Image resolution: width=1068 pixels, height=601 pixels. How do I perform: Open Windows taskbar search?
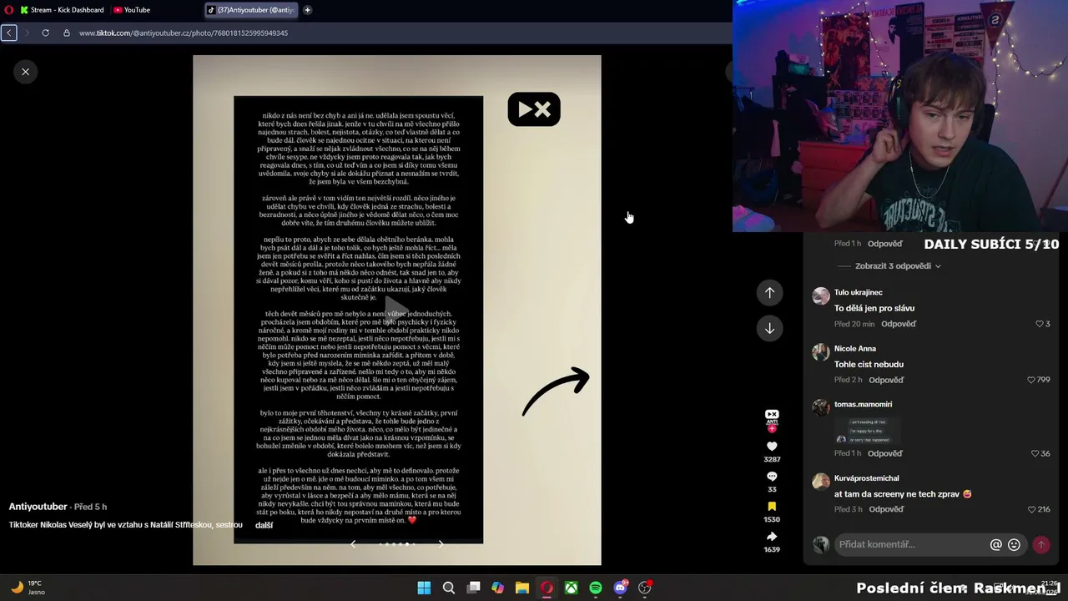[x=449, y=588]
